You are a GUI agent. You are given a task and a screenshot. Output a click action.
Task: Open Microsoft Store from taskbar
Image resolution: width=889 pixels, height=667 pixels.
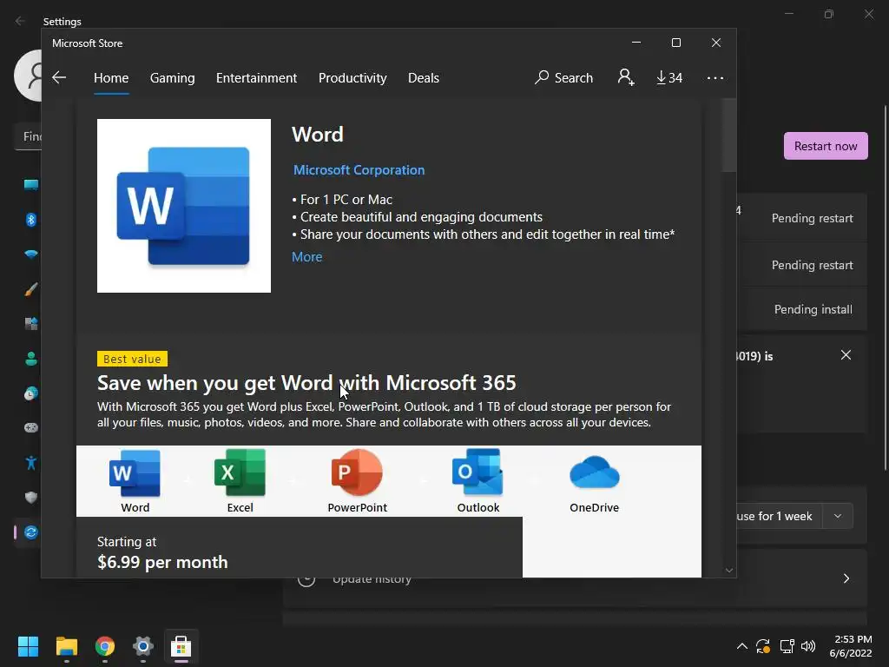pos(181,646)
